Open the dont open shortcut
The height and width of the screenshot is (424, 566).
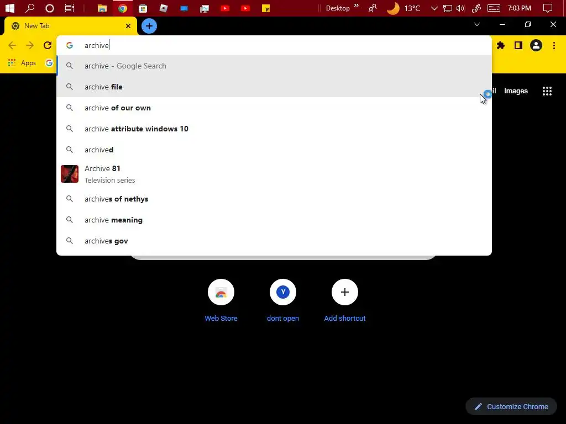pyautogui.click(x=283, y=301)
